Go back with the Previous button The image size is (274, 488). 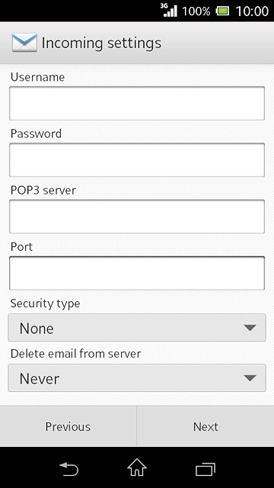pos(68,426)
